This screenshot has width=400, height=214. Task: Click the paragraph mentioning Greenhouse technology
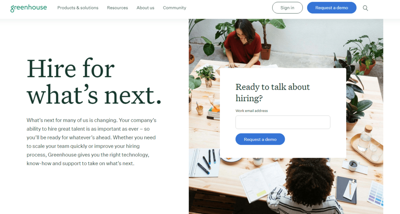click(x=91, y=142)
